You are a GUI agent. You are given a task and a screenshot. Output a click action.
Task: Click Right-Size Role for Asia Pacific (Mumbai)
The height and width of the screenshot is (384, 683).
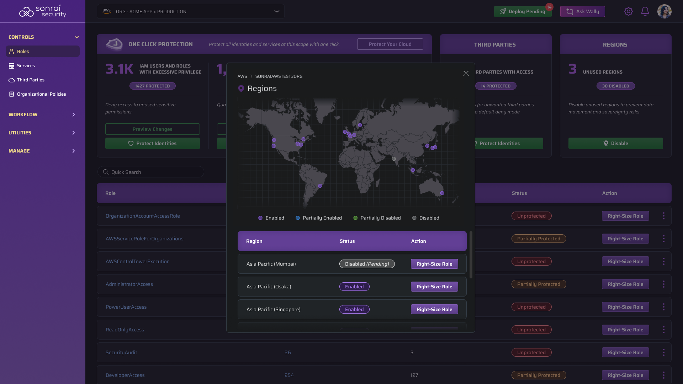point(434,264)
